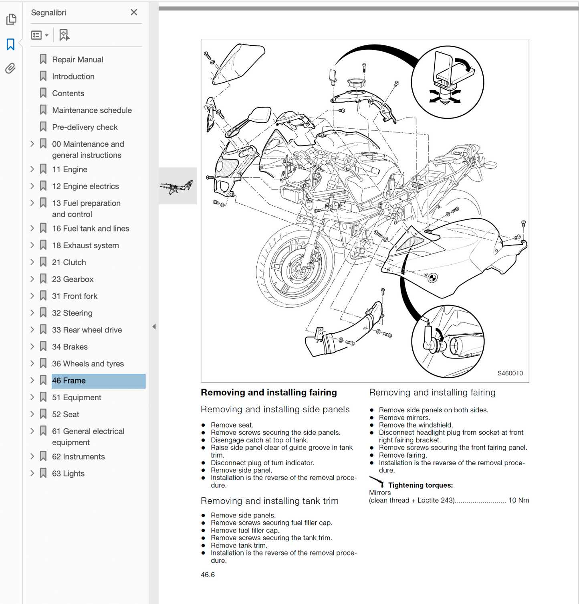The height and width of the screenshot is (604, 579).
Task: Click the bookmark icon next to Pre-delivery check
Action: 43,127
